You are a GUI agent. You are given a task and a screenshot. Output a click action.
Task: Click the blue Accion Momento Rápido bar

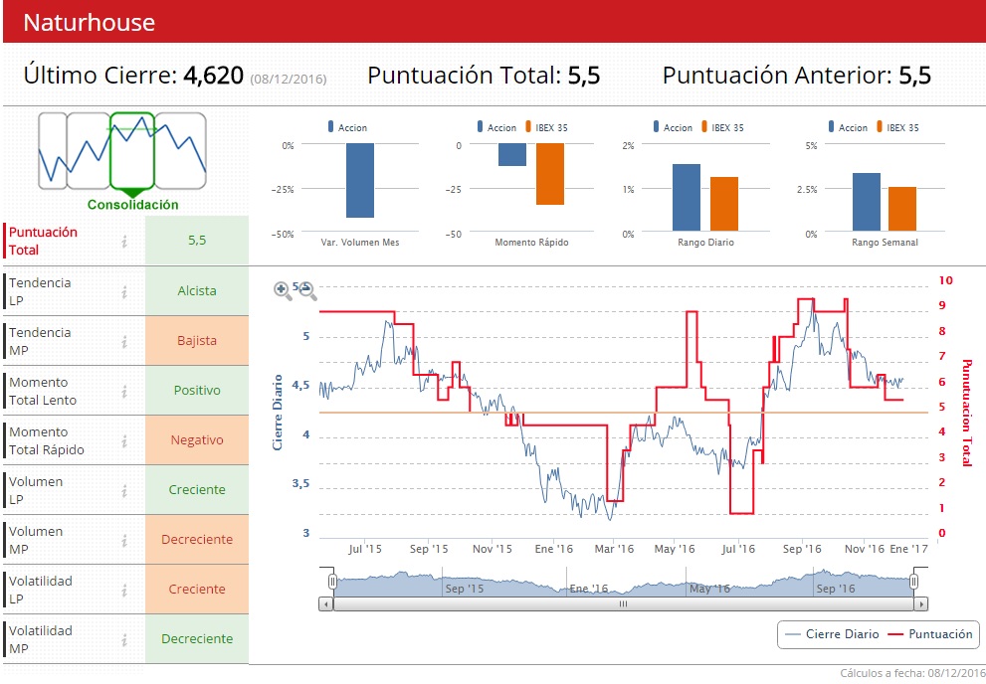(512, 154)
